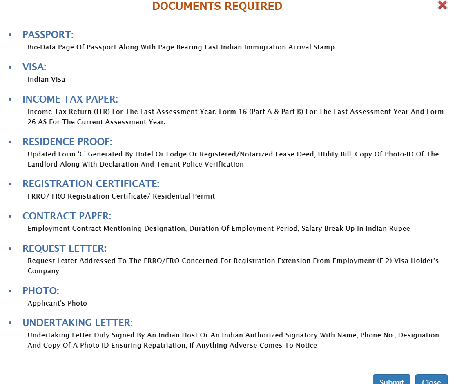
Task: Select the VISA heading
Action: coord(34,67)
